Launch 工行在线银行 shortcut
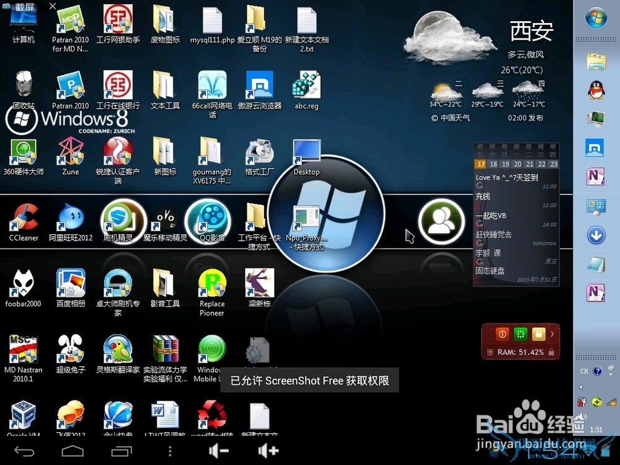Image resolution: width=620 pixels, height=465 pixels. (x=118, y=90)
